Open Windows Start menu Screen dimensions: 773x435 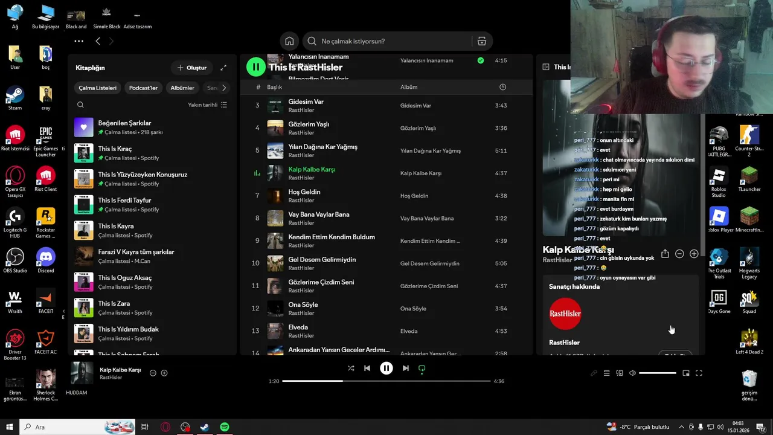click(10, 427)
